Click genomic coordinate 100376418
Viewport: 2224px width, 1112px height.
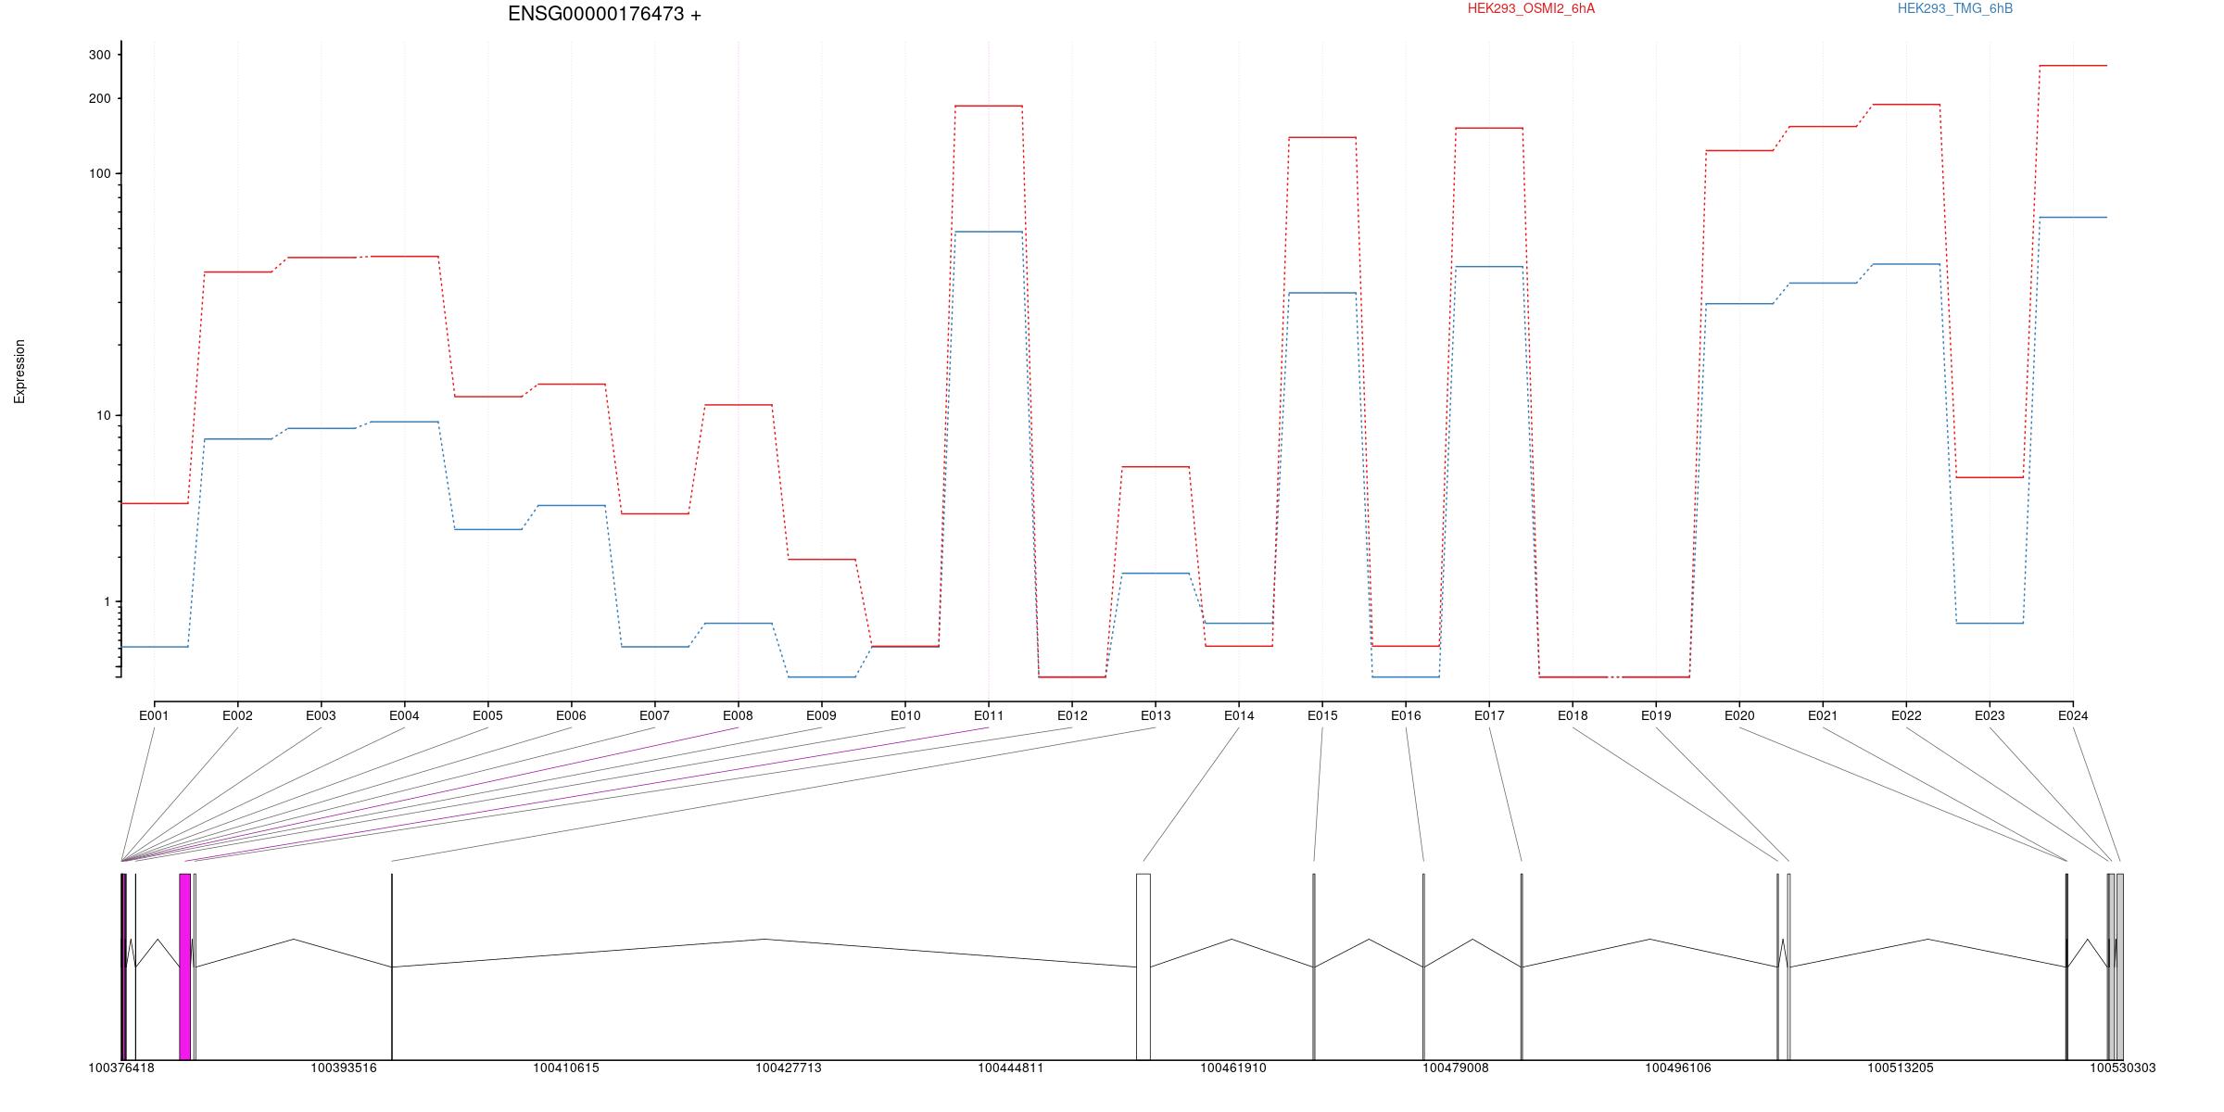click(x=121, y=1068)
